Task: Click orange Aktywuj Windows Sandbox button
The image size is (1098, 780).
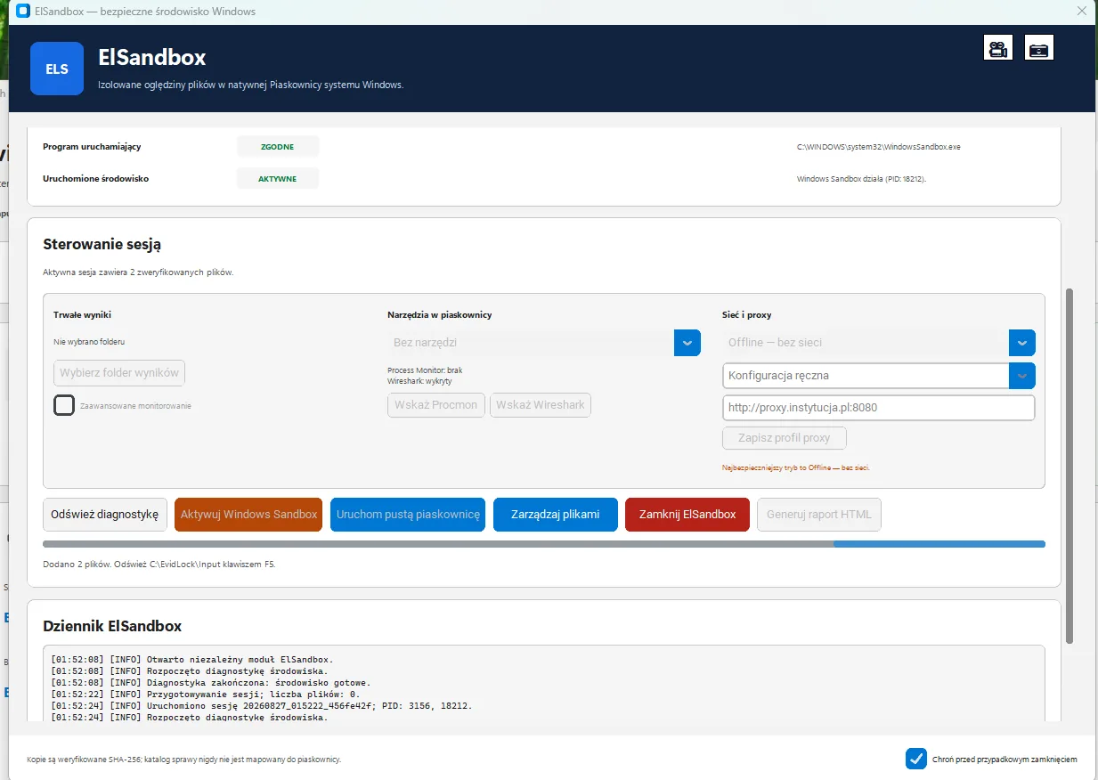Action: click(x=248, y=515)
